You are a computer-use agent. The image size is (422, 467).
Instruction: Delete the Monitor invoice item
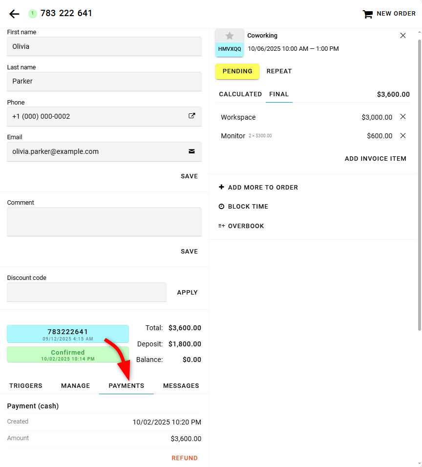click(403, 136)
